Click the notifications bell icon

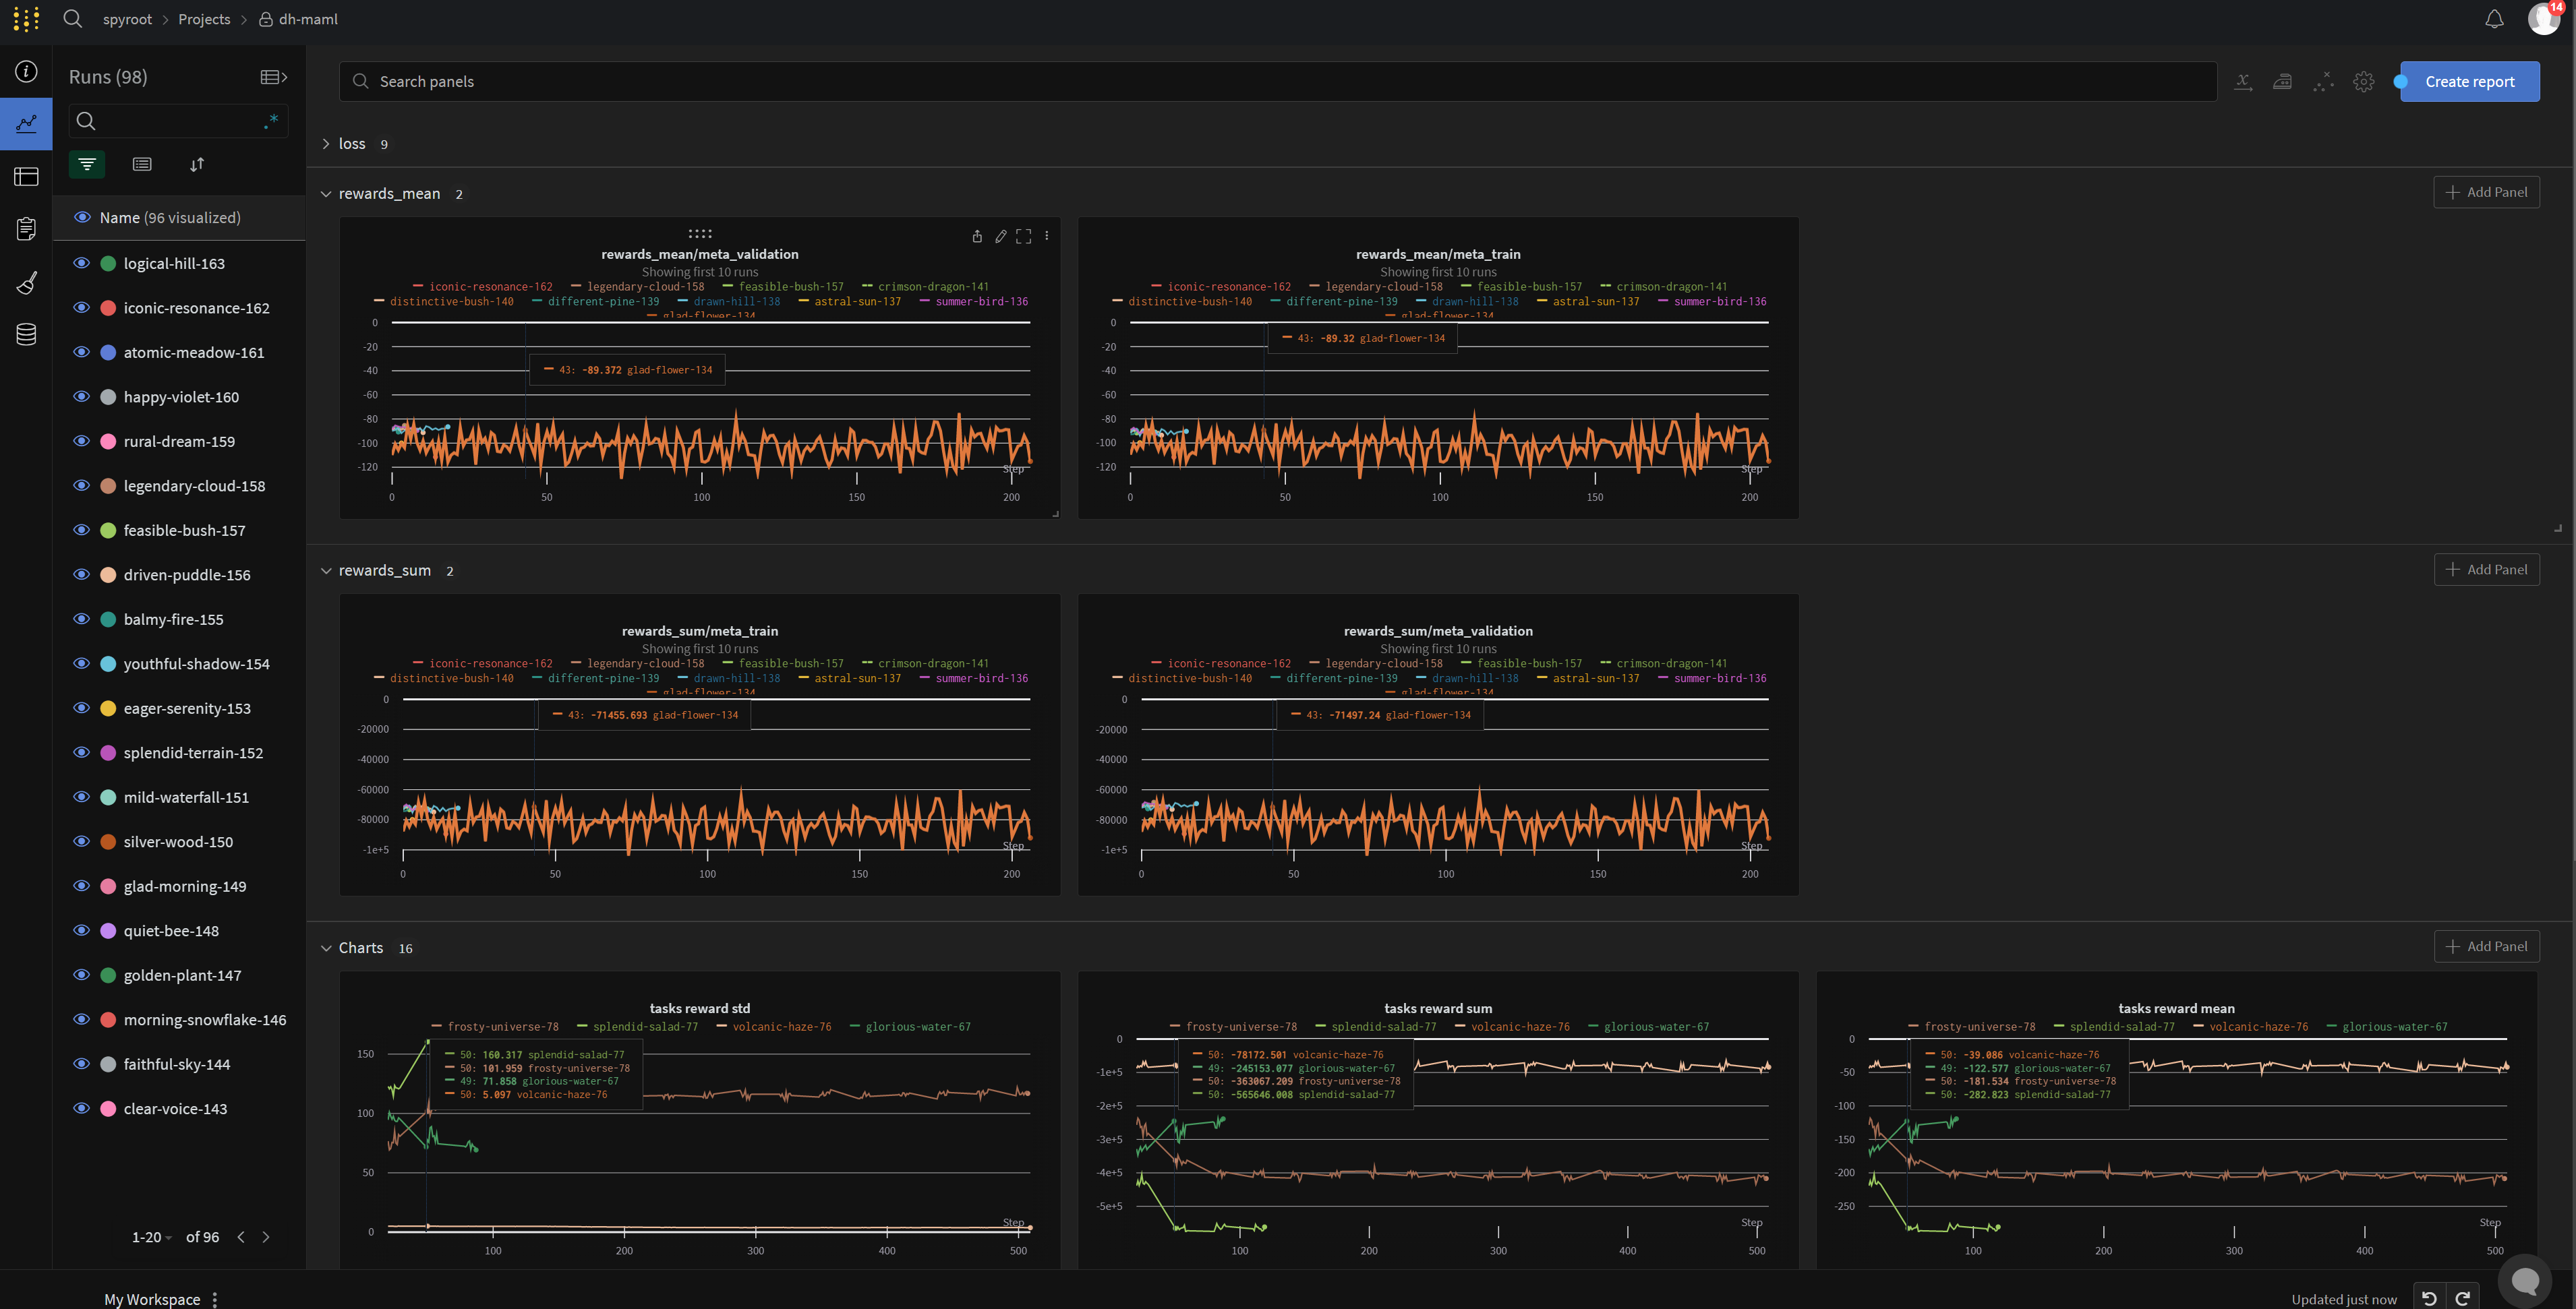click(2494, 19)
